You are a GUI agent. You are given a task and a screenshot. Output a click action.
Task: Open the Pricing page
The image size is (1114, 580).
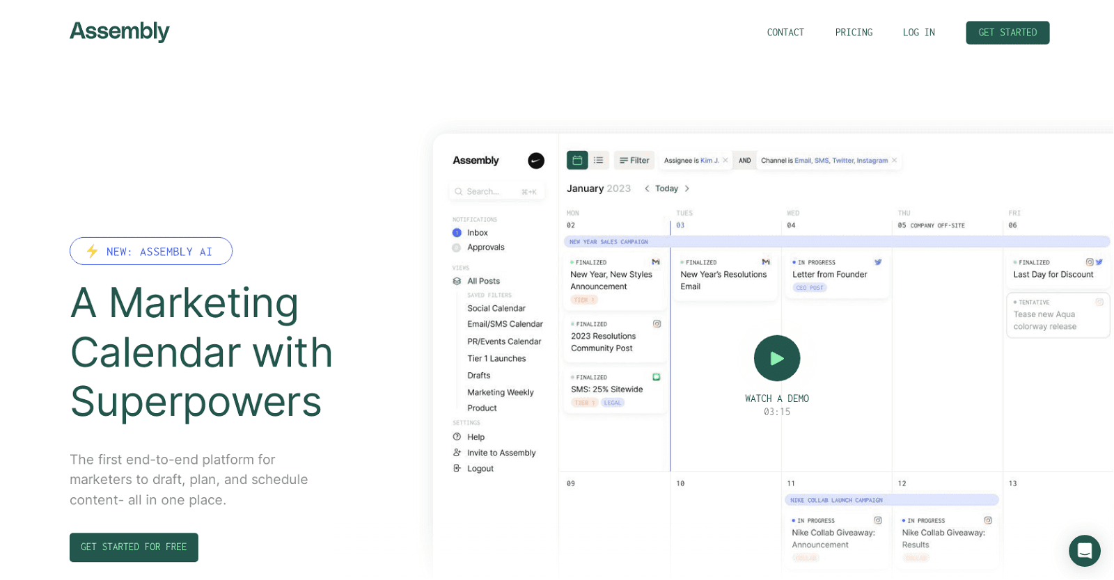tap(854, 33)
